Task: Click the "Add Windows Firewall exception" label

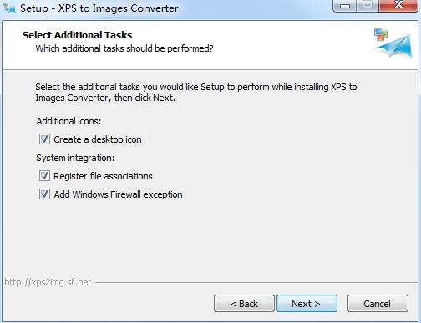Action: click(x=119, y=194)
